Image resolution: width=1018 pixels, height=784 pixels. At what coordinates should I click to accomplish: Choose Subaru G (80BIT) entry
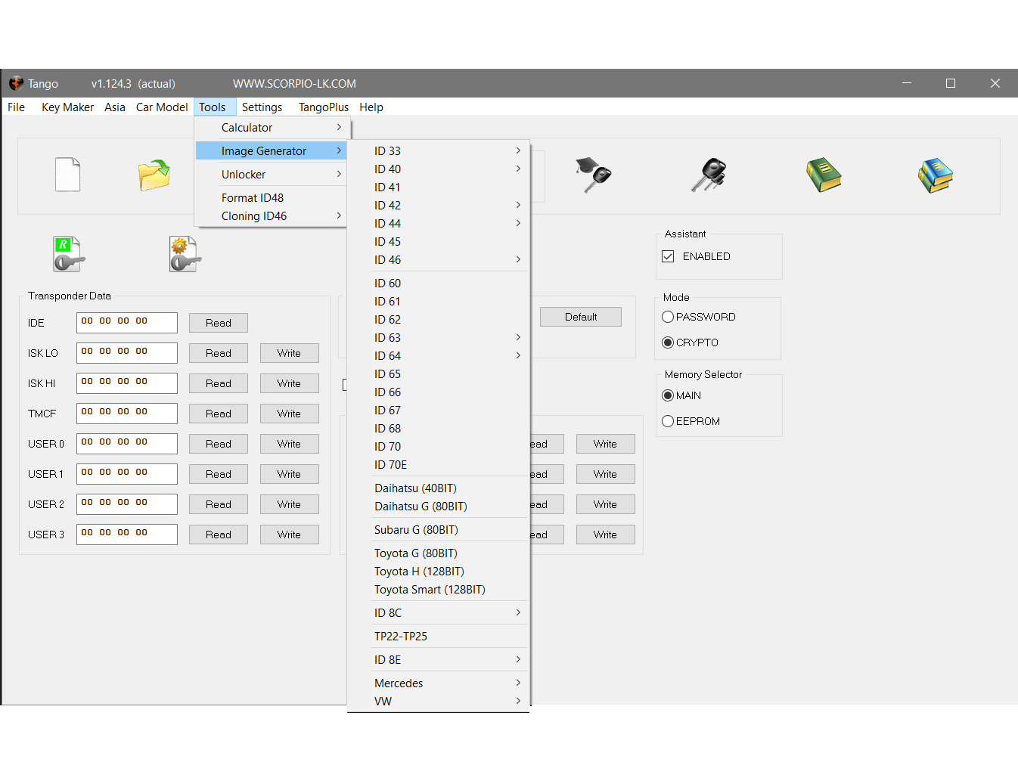click(x=439, y=530)
